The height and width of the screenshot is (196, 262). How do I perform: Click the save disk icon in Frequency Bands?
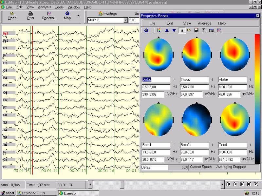196,30
